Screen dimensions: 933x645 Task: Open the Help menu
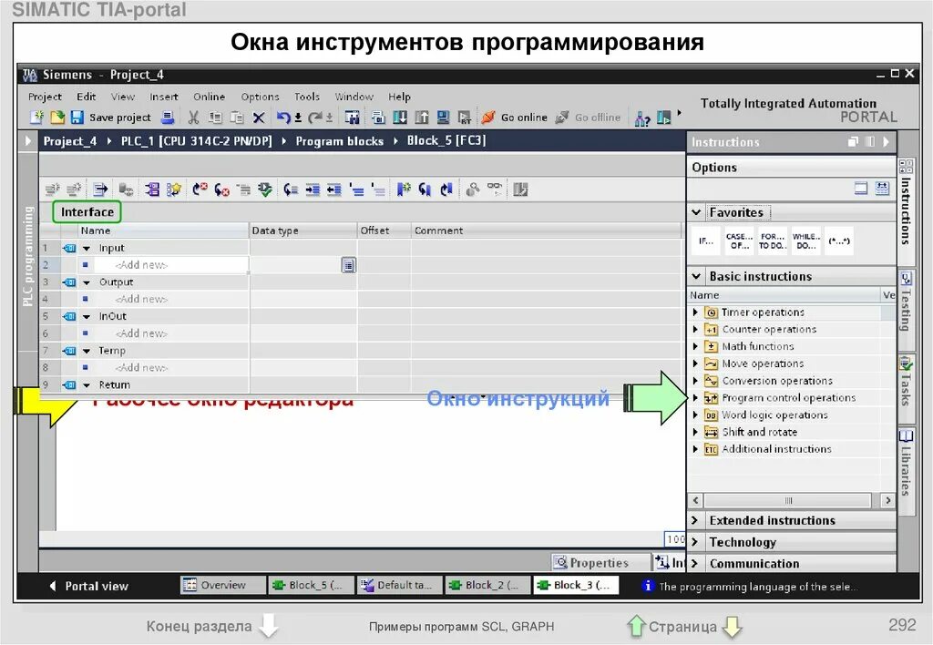[x=399, y=97]
